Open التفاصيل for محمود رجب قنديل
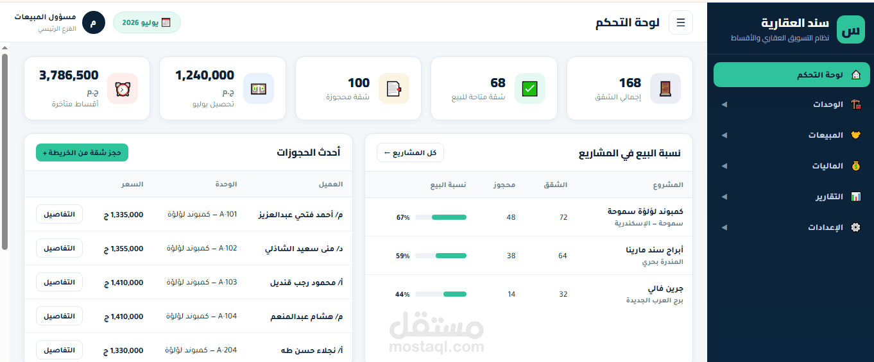874x362 pixels. (x=59, y=282)
